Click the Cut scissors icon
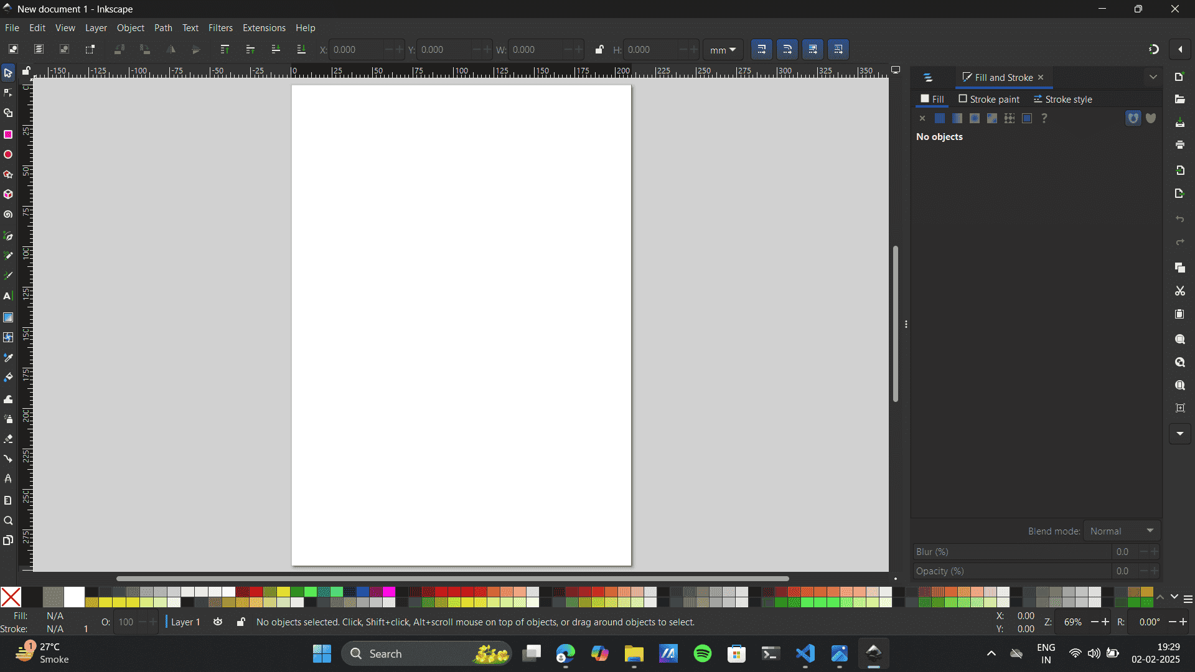This screenshot has width=1195, height=672. click(1179, 291)
